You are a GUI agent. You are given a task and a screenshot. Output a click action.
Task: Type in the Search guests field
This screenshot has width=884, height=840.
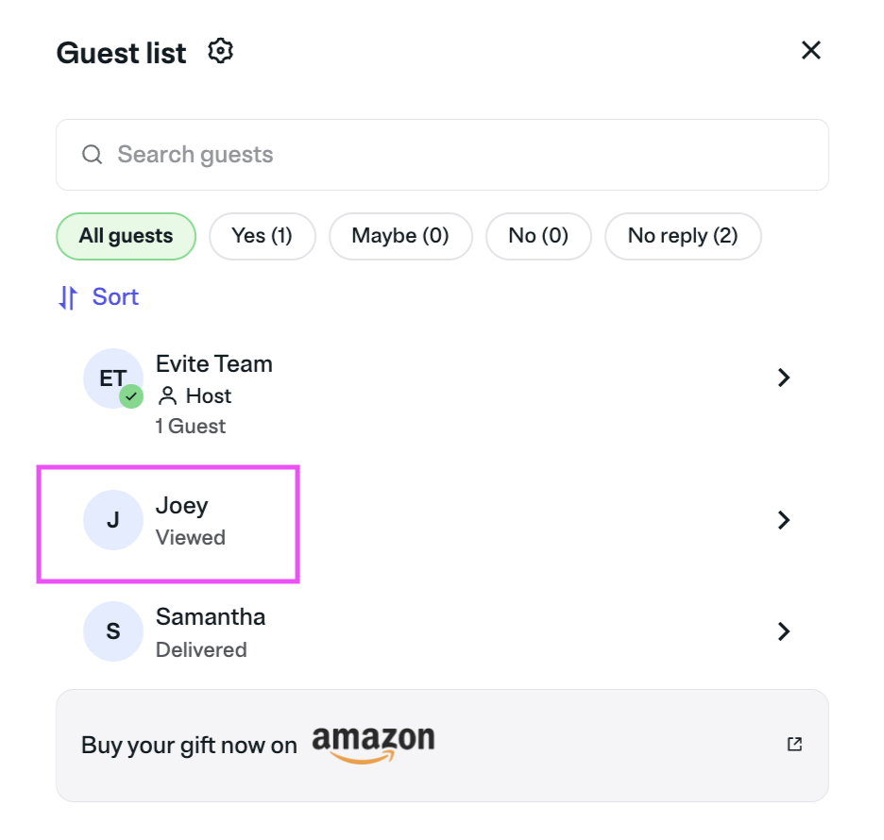point(453,155)
